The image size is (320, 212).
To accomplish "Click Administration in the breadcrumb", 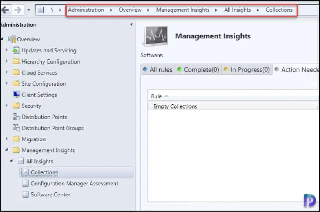I will (86, 10).
